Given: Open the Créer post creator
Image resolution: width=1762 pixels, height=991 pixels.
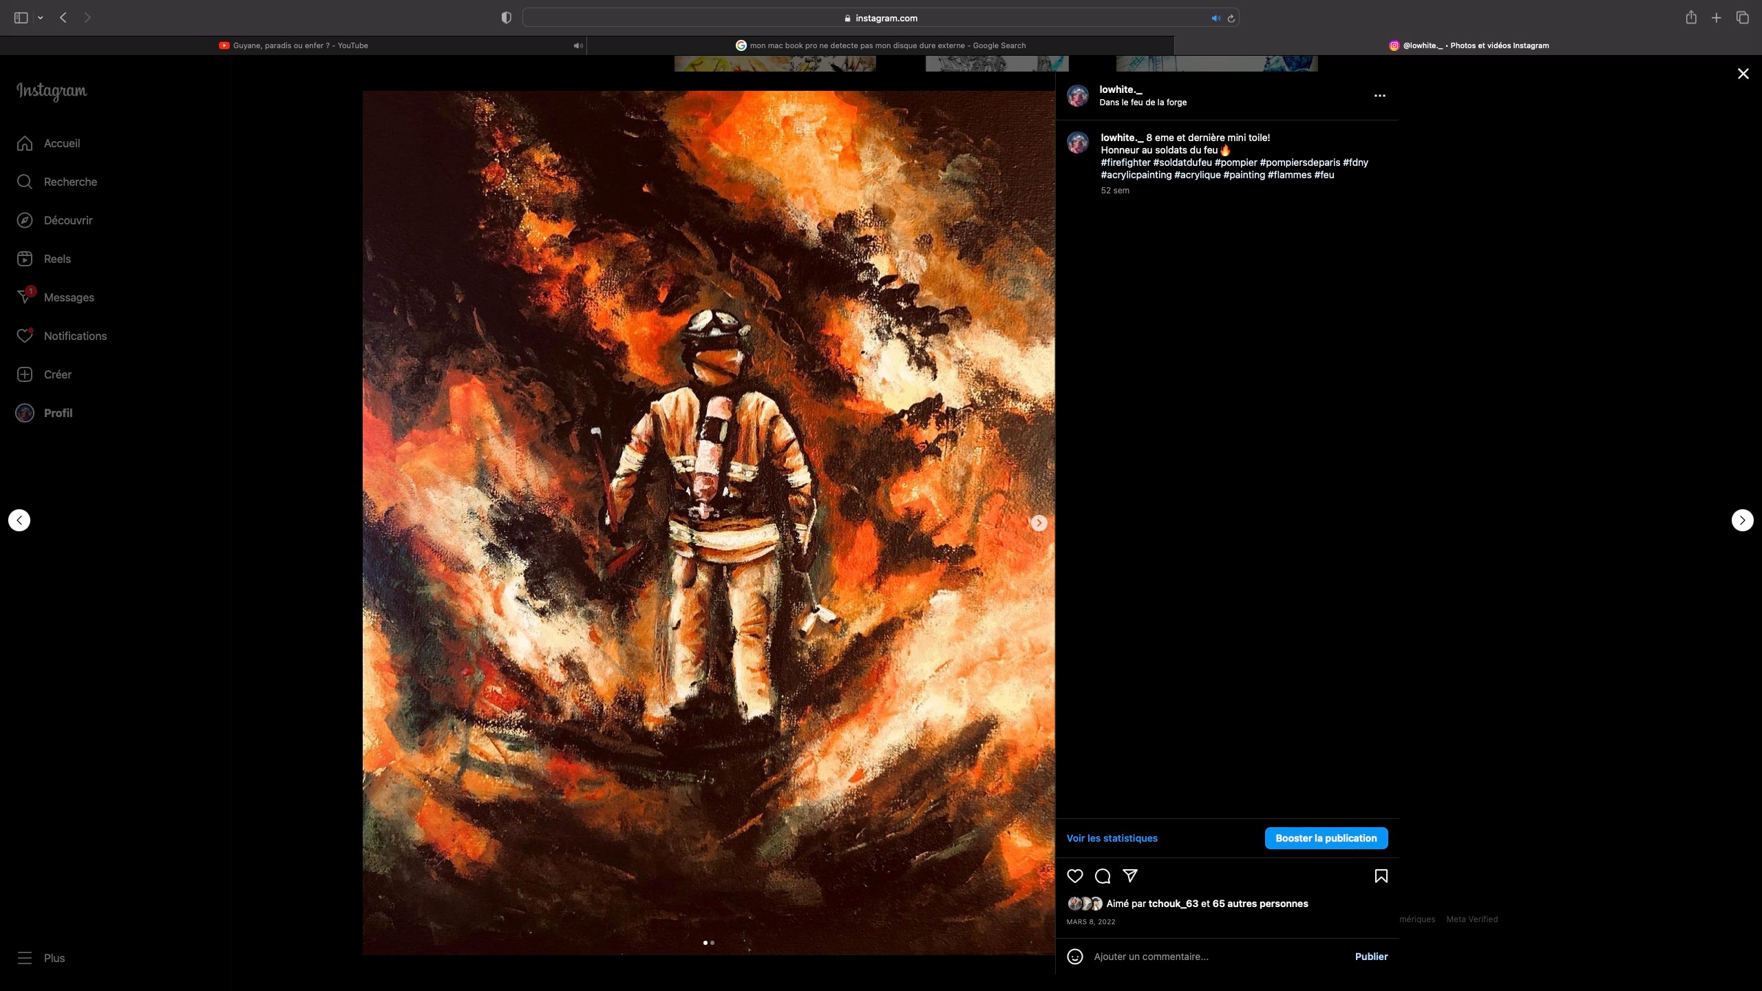Looking at the screenshot, I should pyautogui.click(x=58, y=374).
